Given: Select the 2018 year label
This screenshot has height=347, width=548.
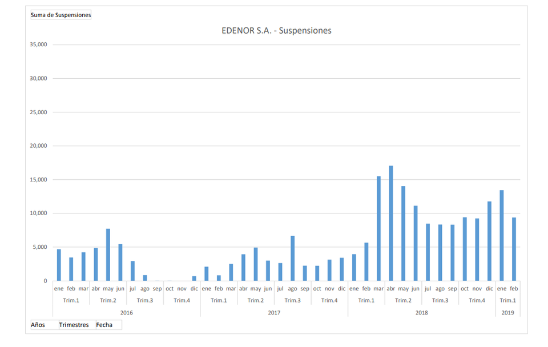Looking at the screenshot, I should [x=421, y=313].
